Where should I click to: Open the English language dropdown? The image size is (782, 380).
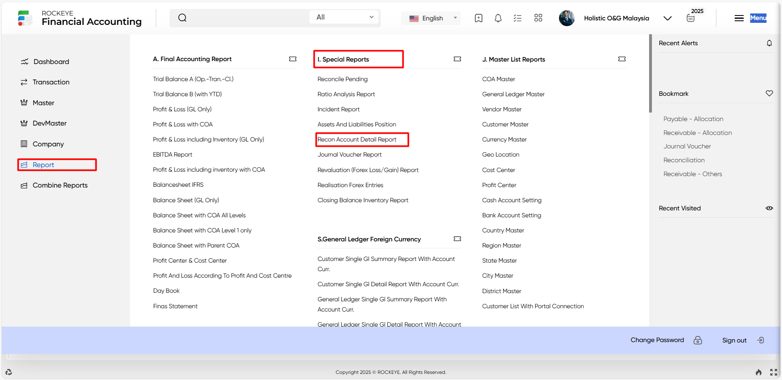(431, 18)
